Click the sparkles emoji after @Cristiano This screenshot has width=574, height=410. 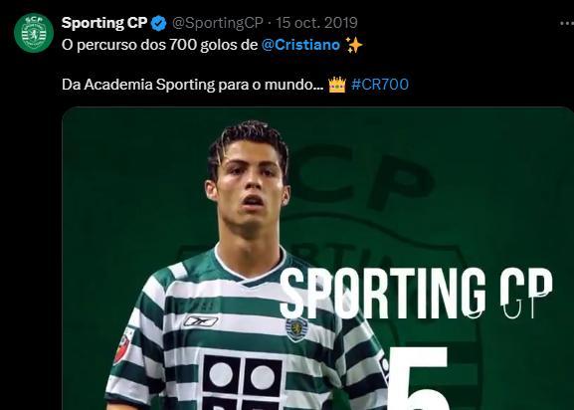coord(354,45)
